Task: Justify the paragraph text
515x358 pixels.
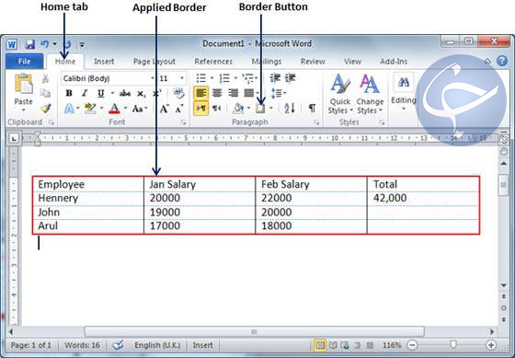Action: coord(249,93)
